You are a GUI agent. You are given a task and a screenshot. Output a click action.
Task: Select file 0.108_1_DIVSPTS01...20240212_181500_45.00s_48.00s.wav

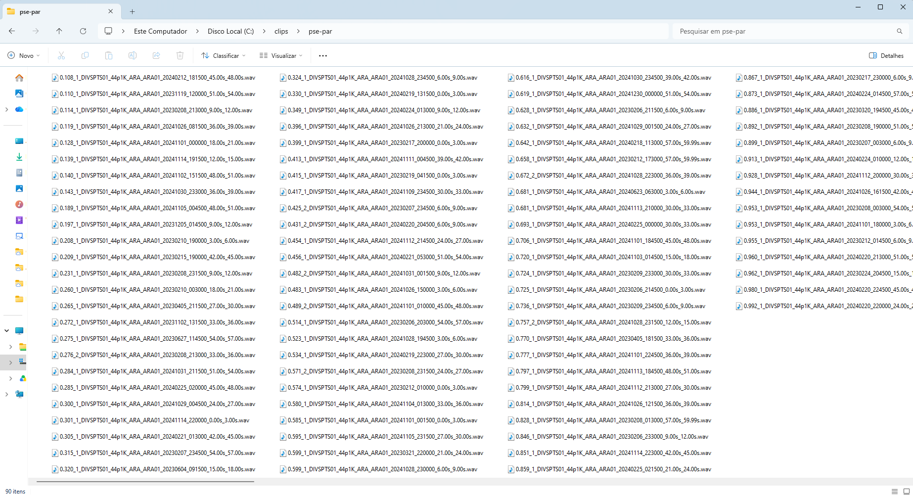pyautogui.click(x=153, y=78)
